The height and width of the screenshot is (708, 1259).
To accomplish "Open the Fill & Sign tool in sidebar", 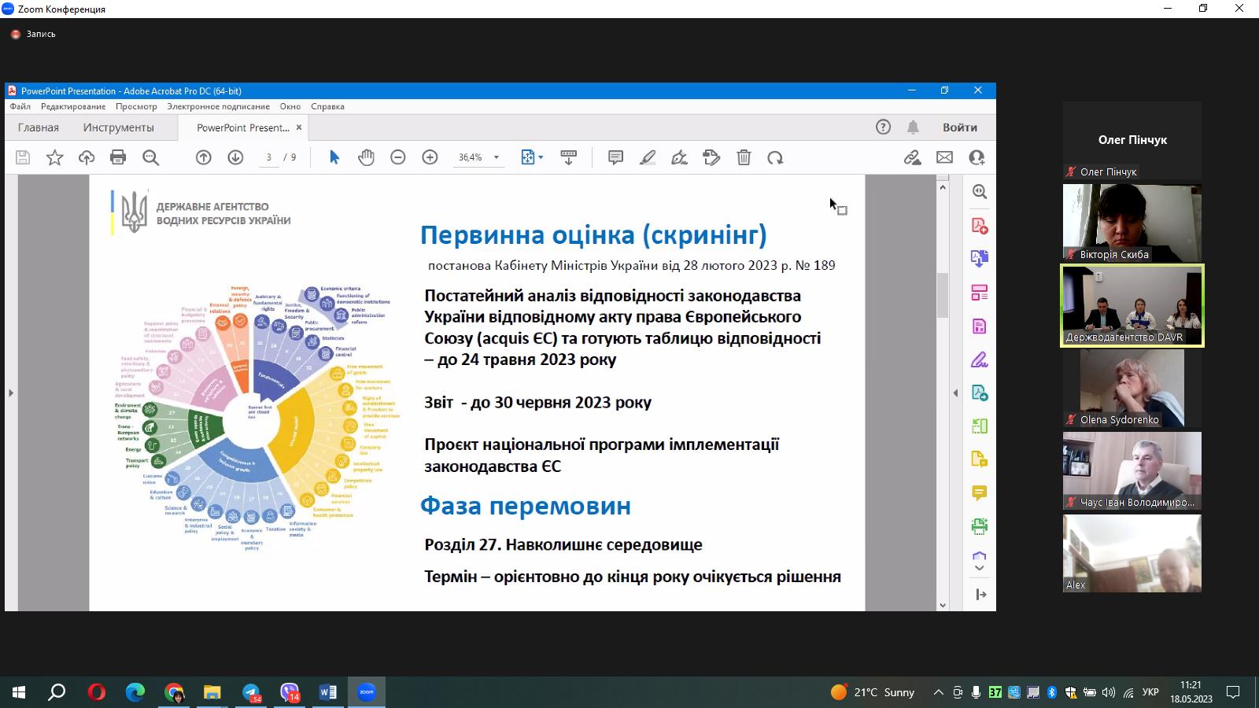I will point(980,360).
